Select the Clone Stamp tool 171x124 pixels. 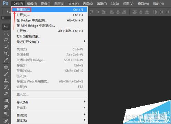pyautogui.click(x=6, y=80)
